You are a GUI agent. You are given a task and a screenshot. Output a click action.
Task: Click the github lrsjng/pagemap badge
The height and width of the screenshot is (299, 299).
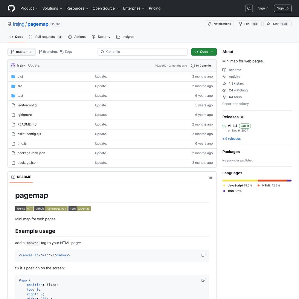click(51, 209)
